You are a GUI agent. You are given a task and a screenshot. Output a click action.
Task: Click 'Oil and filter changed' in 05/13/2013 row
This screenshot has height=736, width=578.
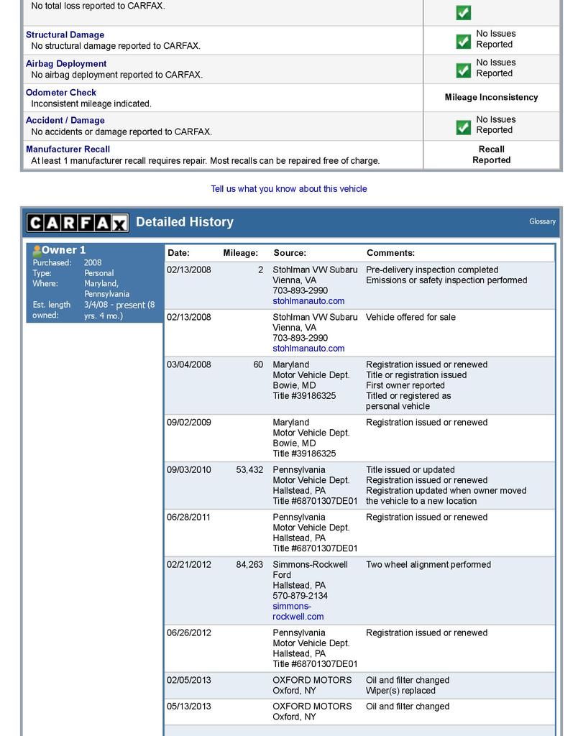[x=408, y=707]
